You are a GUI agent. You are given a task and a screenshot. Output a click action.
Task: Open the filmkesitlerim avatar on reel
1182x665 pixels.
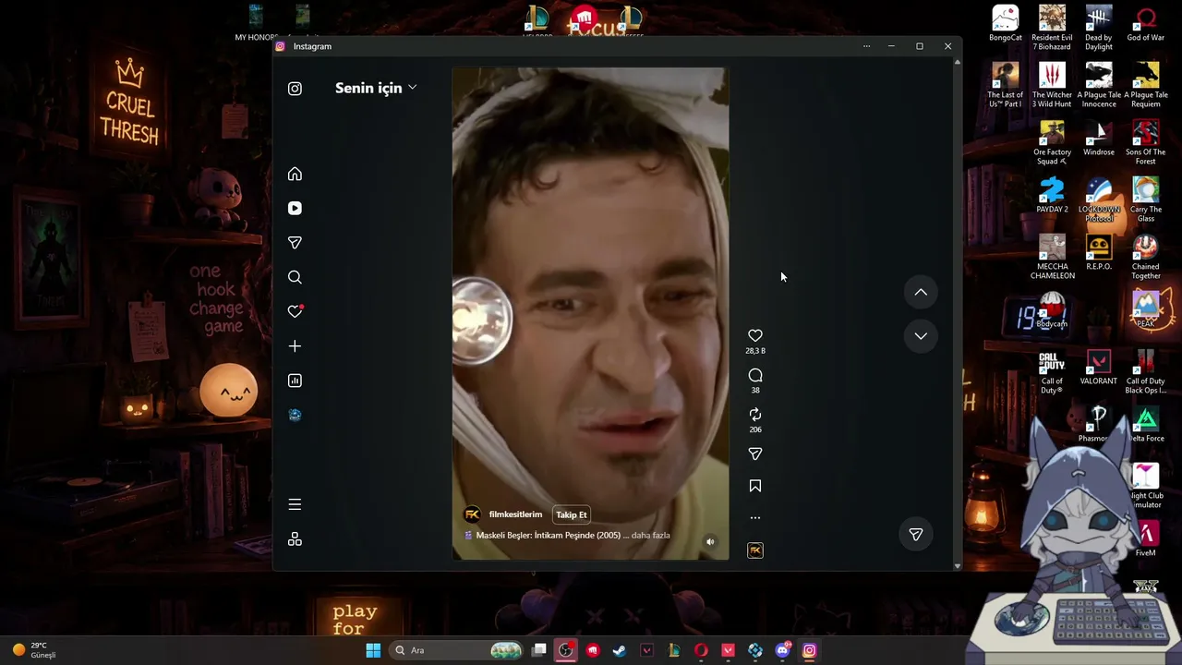tap(472, 514)
